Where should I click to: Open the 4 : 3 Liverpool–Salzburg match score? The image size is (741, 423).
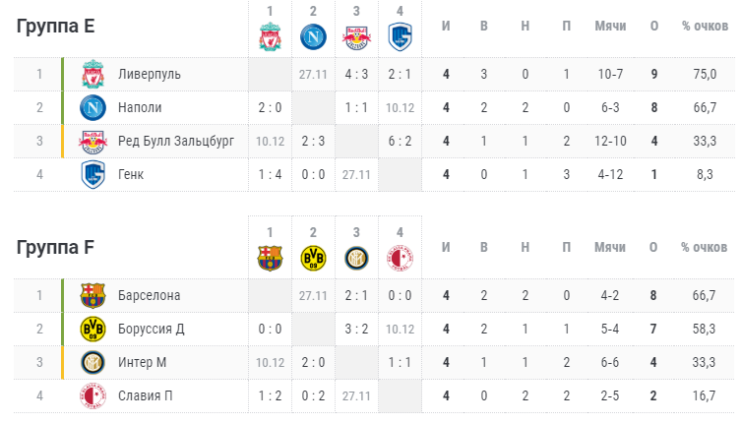pyautogui.click(x=356, y=74)
